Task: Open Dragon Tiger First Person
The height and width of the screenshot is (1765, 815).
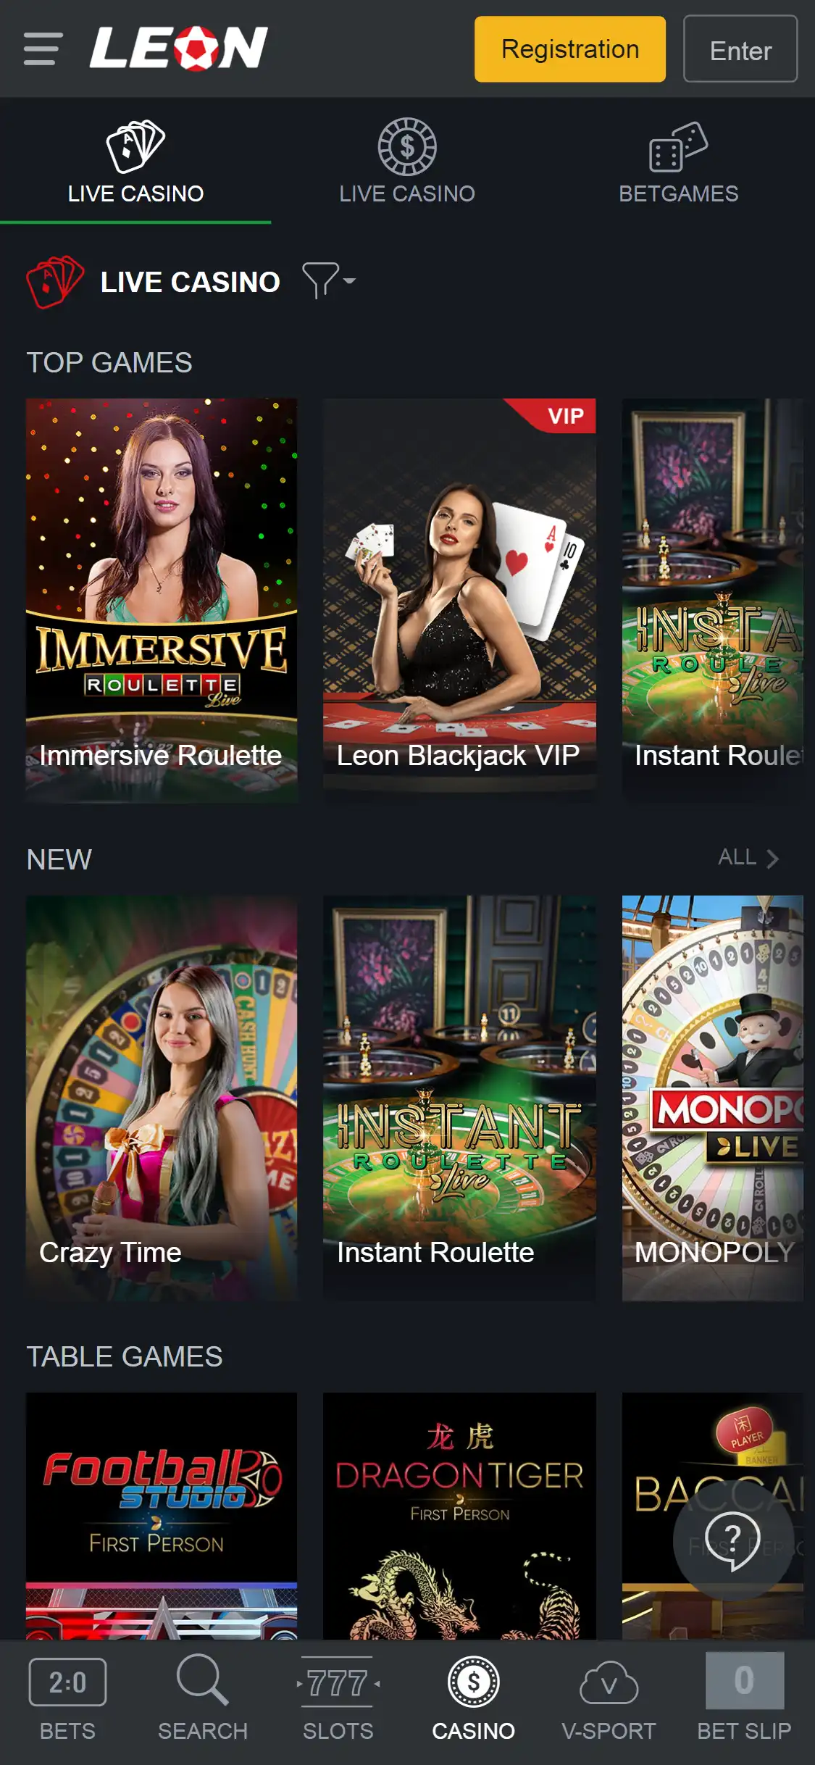Action: click(x=459, y=1516)
